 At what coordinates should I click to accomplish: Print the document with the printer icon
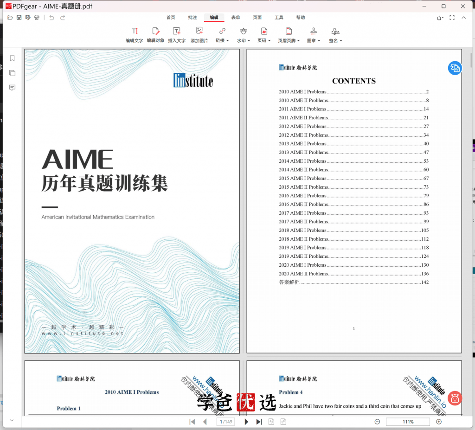click(37, 18)
